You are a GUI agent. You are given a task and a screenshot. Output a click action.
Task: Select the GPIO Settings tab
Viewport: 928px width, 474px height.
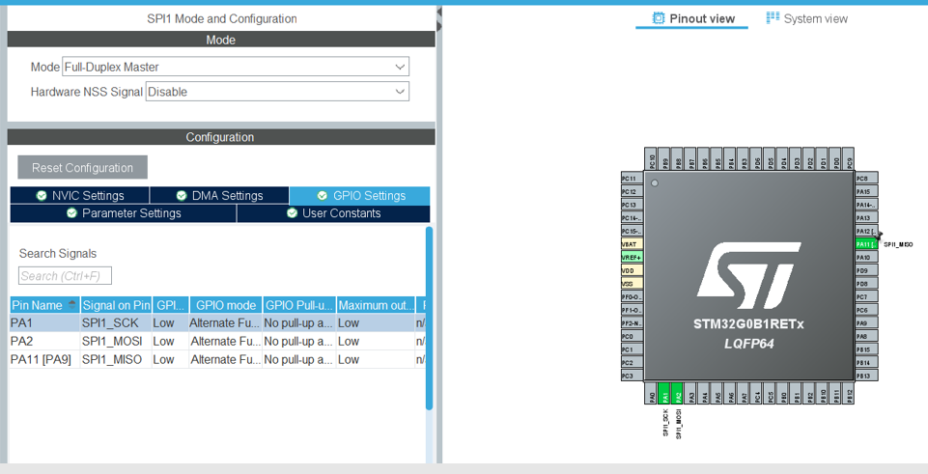[x=360, y=195]
